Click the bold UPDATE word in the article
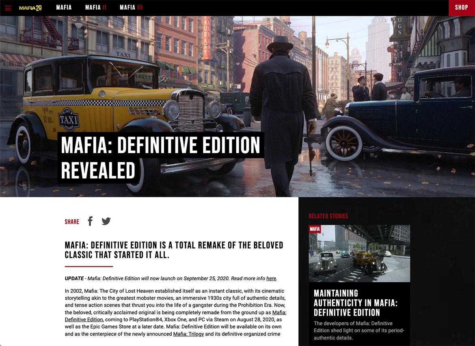This screenshot has height=346, width=475. tap(74, 279)
